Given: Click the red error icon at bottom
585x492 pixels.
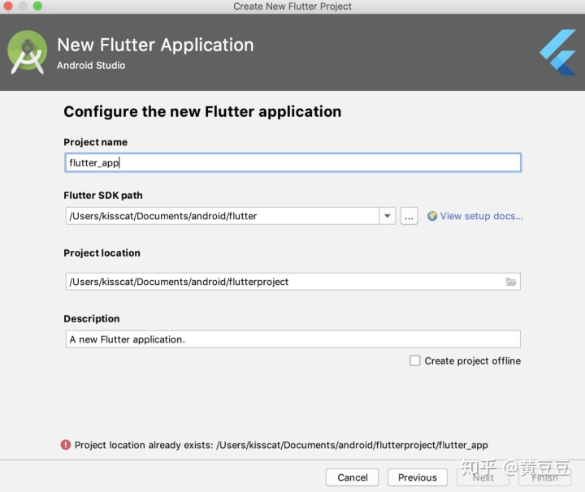Looking at the screenshot, I should pos(65,445).
